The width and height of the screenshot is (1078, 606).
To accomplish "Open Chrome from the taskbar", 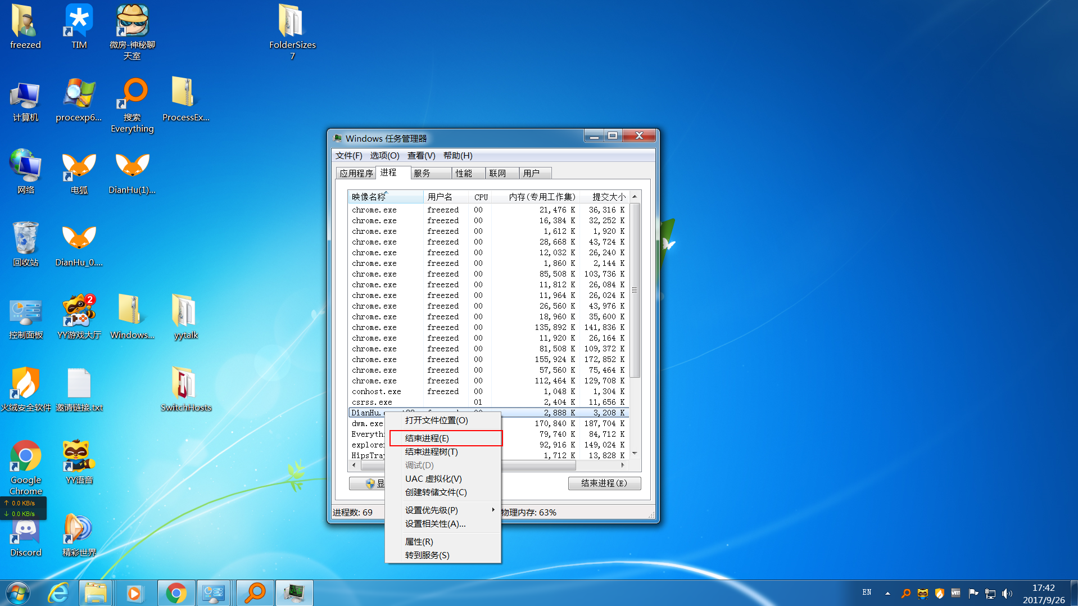I will [176, 593].
